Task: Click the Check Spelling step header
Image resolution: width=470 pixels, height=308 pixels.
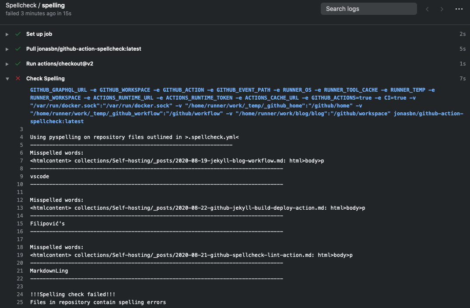Action: tap(46, 79)
